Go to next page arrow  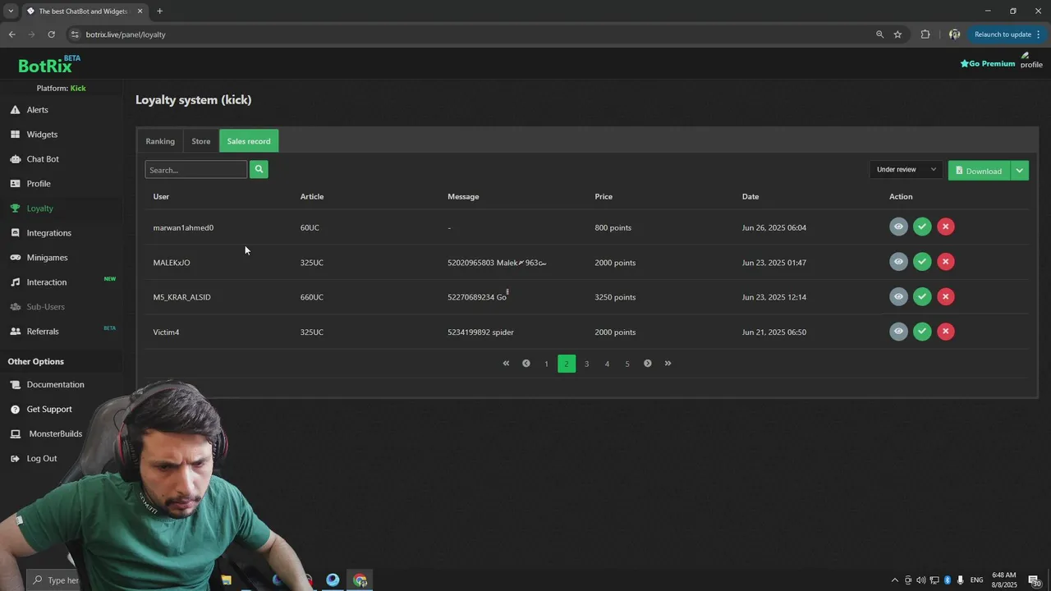click(x=647, y=364)
